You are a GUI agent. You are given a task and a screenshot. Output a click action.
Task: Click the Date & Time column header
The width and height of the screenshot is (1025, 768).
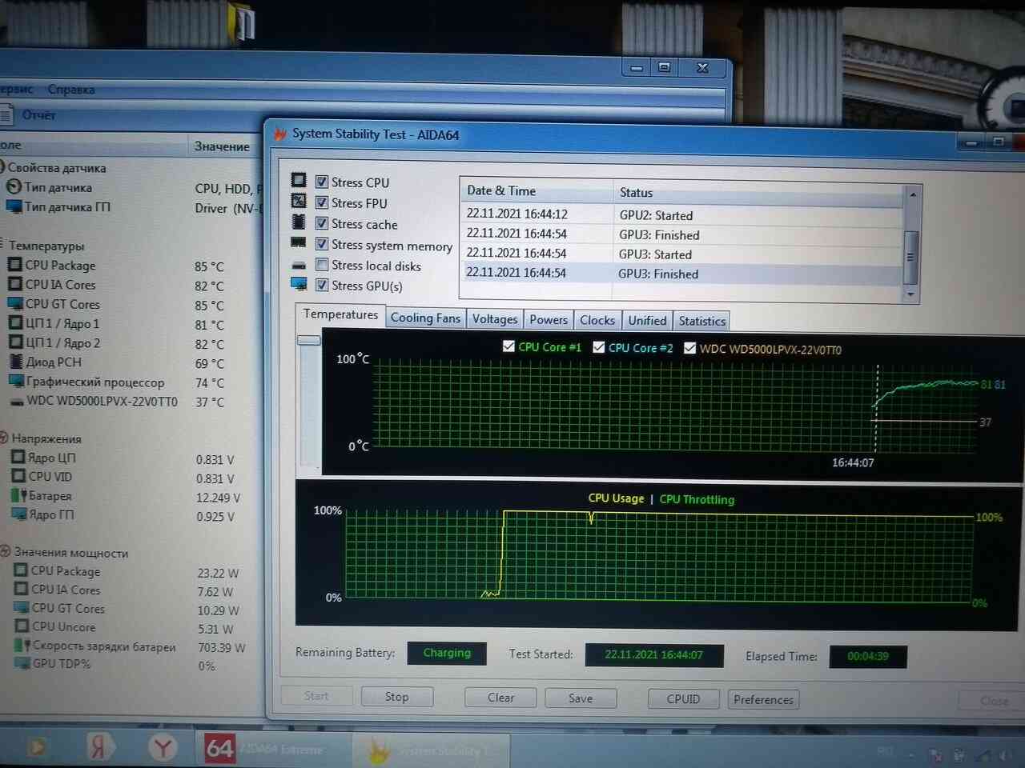(x=537, y=191)
